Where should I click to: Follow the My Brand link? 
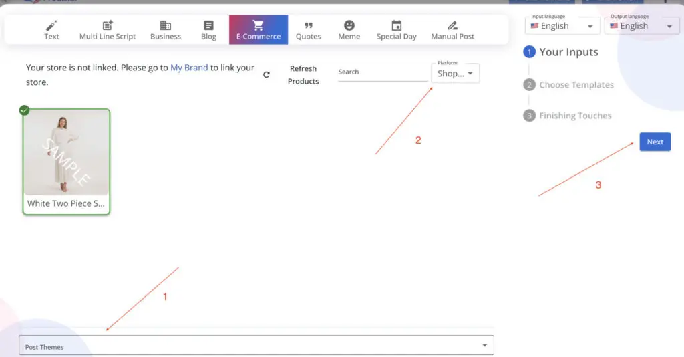tap(189, 68)
